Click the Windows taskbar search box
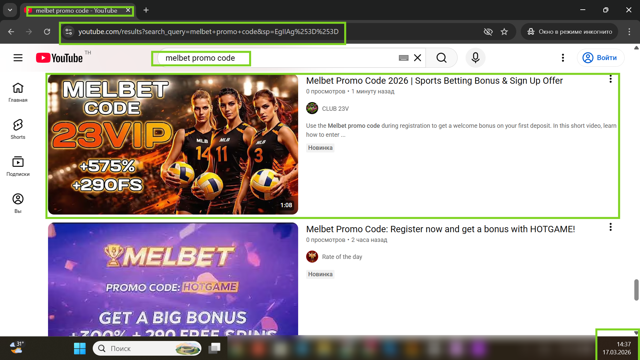 147,349
